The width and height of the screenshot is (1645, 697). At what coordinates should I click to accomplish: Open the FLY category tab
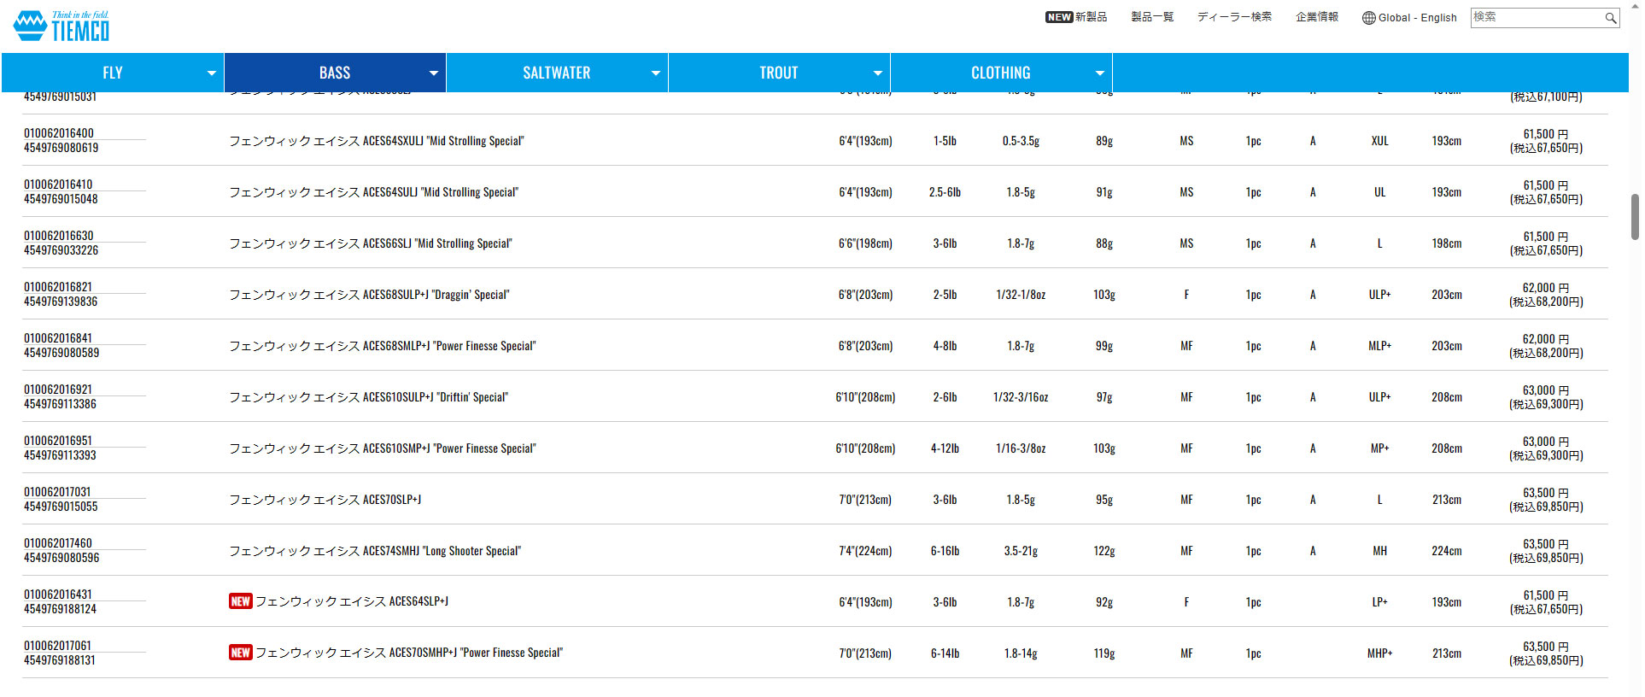click(113, 73)
